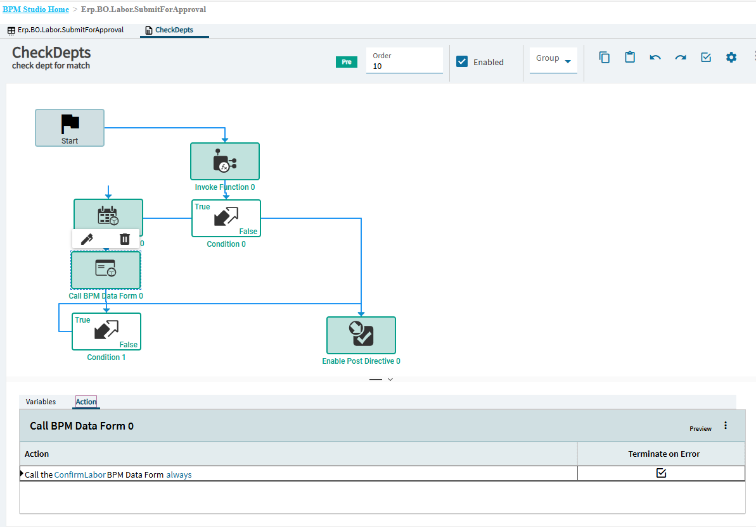Open the Group dropdown
756x527 pixels.
coord(553,59)
